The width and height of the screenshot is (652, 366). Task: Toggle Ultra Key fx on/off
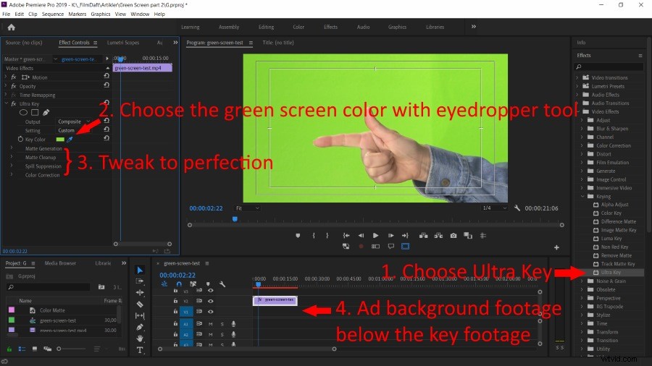[14, 103]
